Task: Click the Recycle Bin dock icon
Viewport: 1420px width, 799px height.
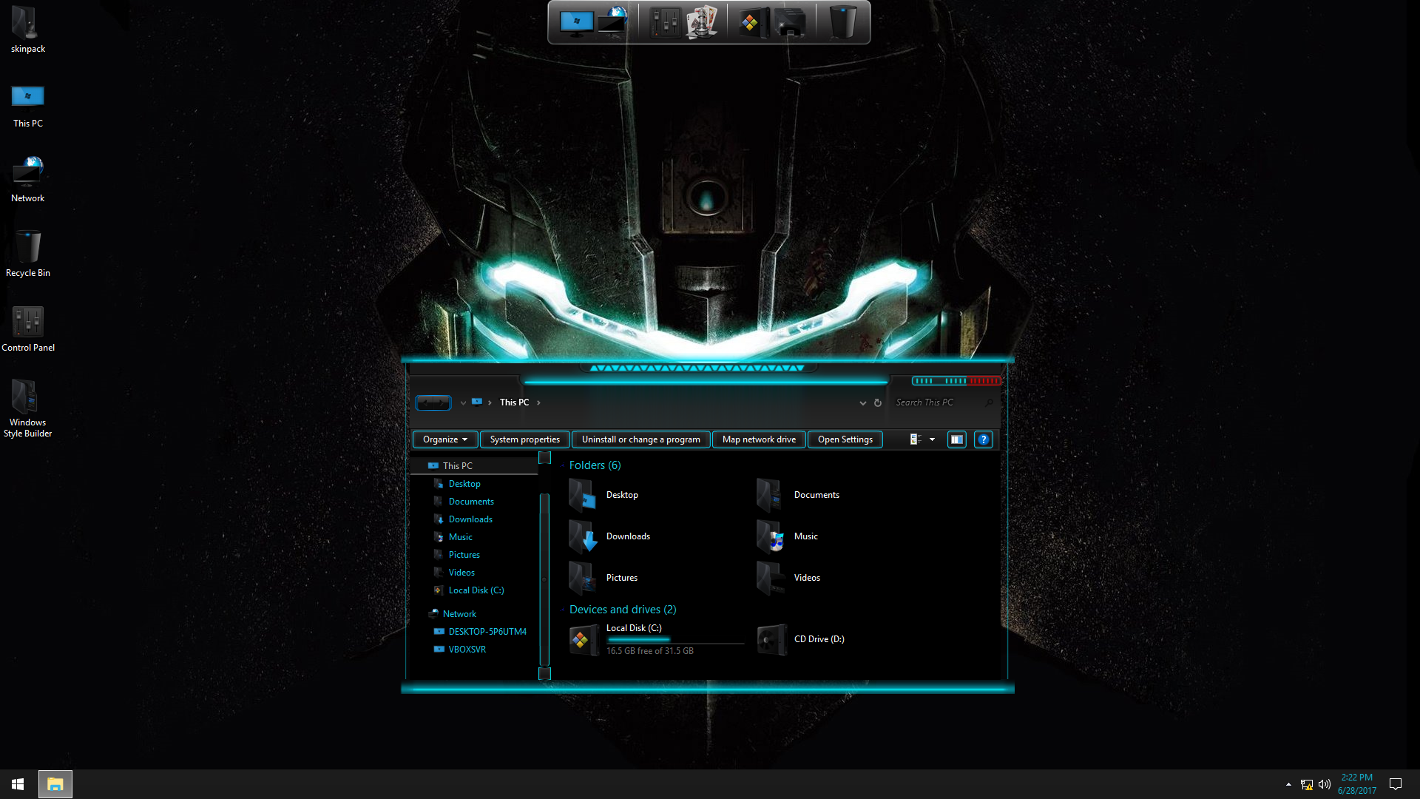Action: click(842, 22)
